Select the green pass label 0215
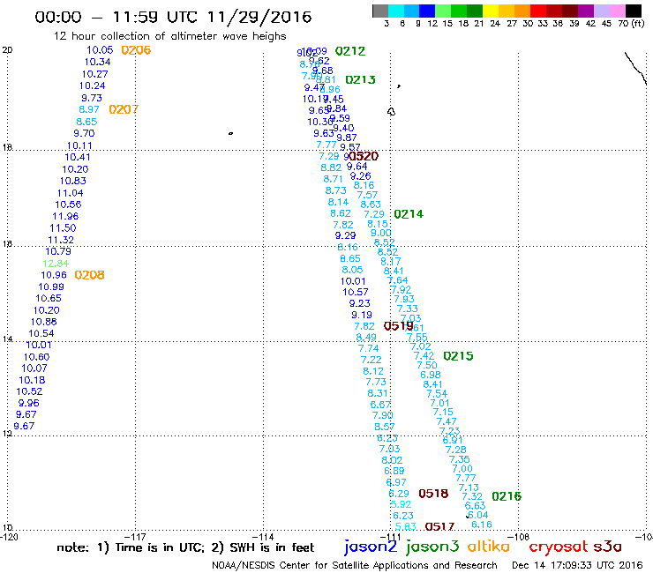 [x=458, y=356]
